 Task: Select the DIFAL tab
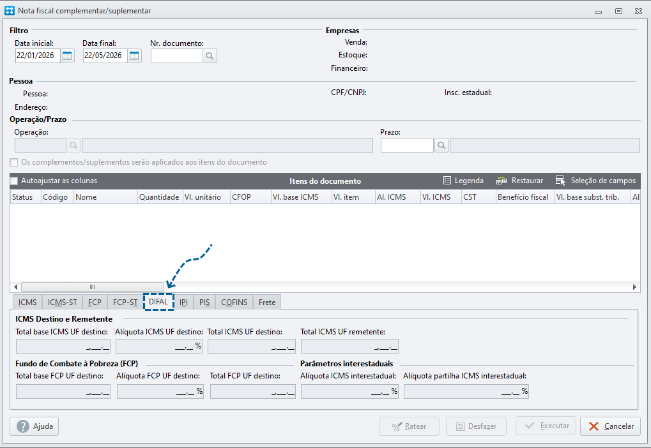[x=158, y=302]
